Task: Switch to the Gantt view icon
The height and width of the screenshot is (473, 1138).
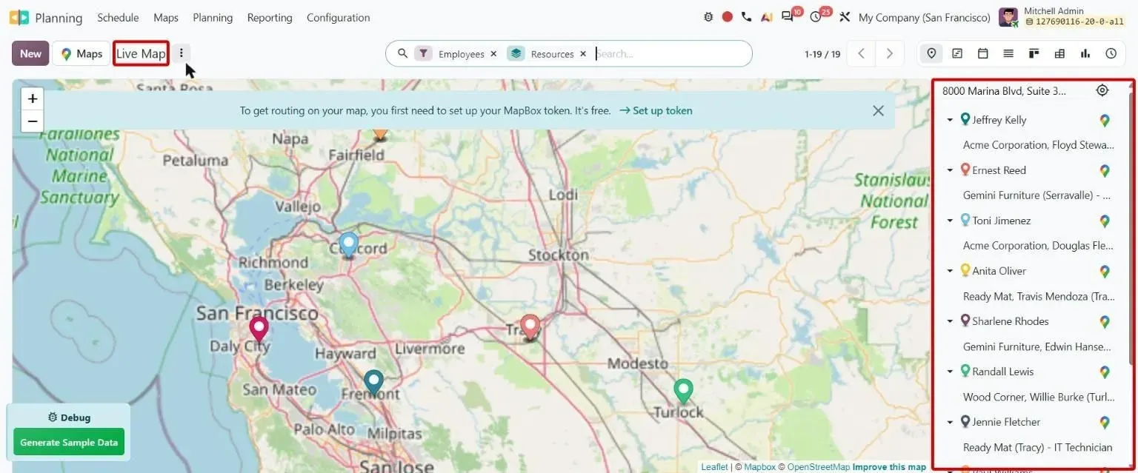Action: [957, 53]
